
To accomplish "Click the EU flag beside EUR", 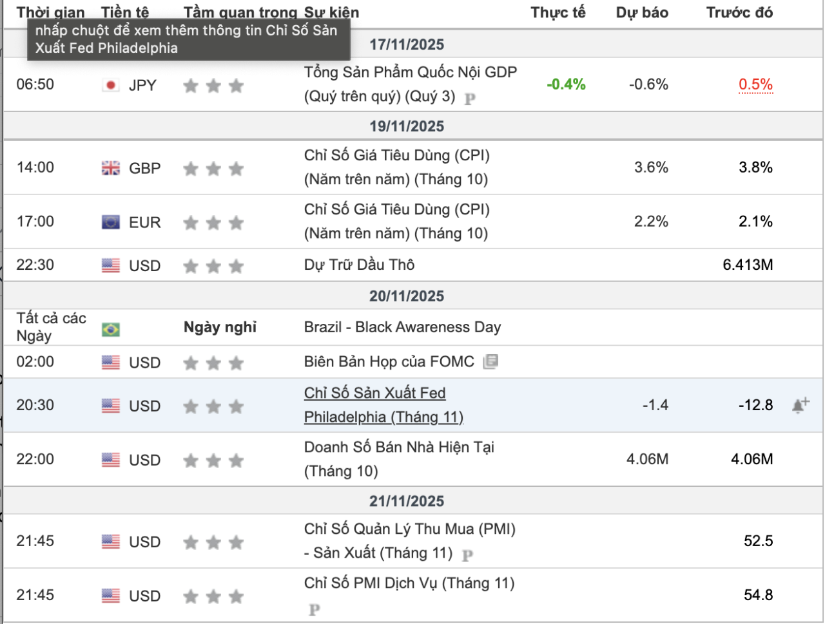I will pyautogui.click(x=111, y=222).
